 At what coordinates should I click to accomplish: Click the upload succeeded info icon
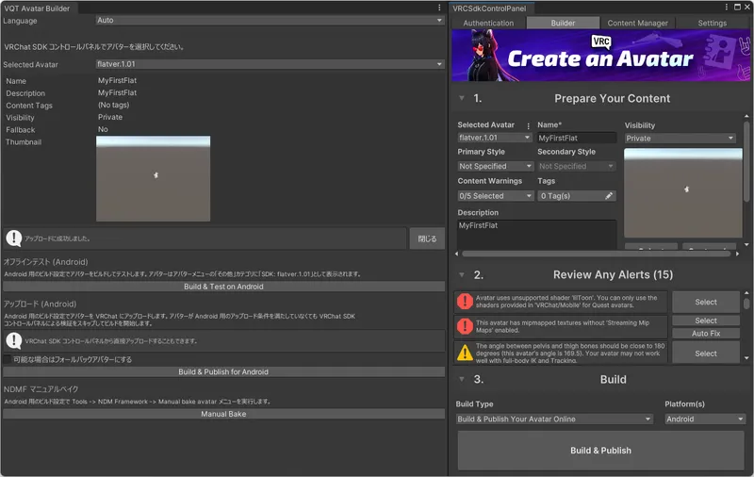click(14, 238)
